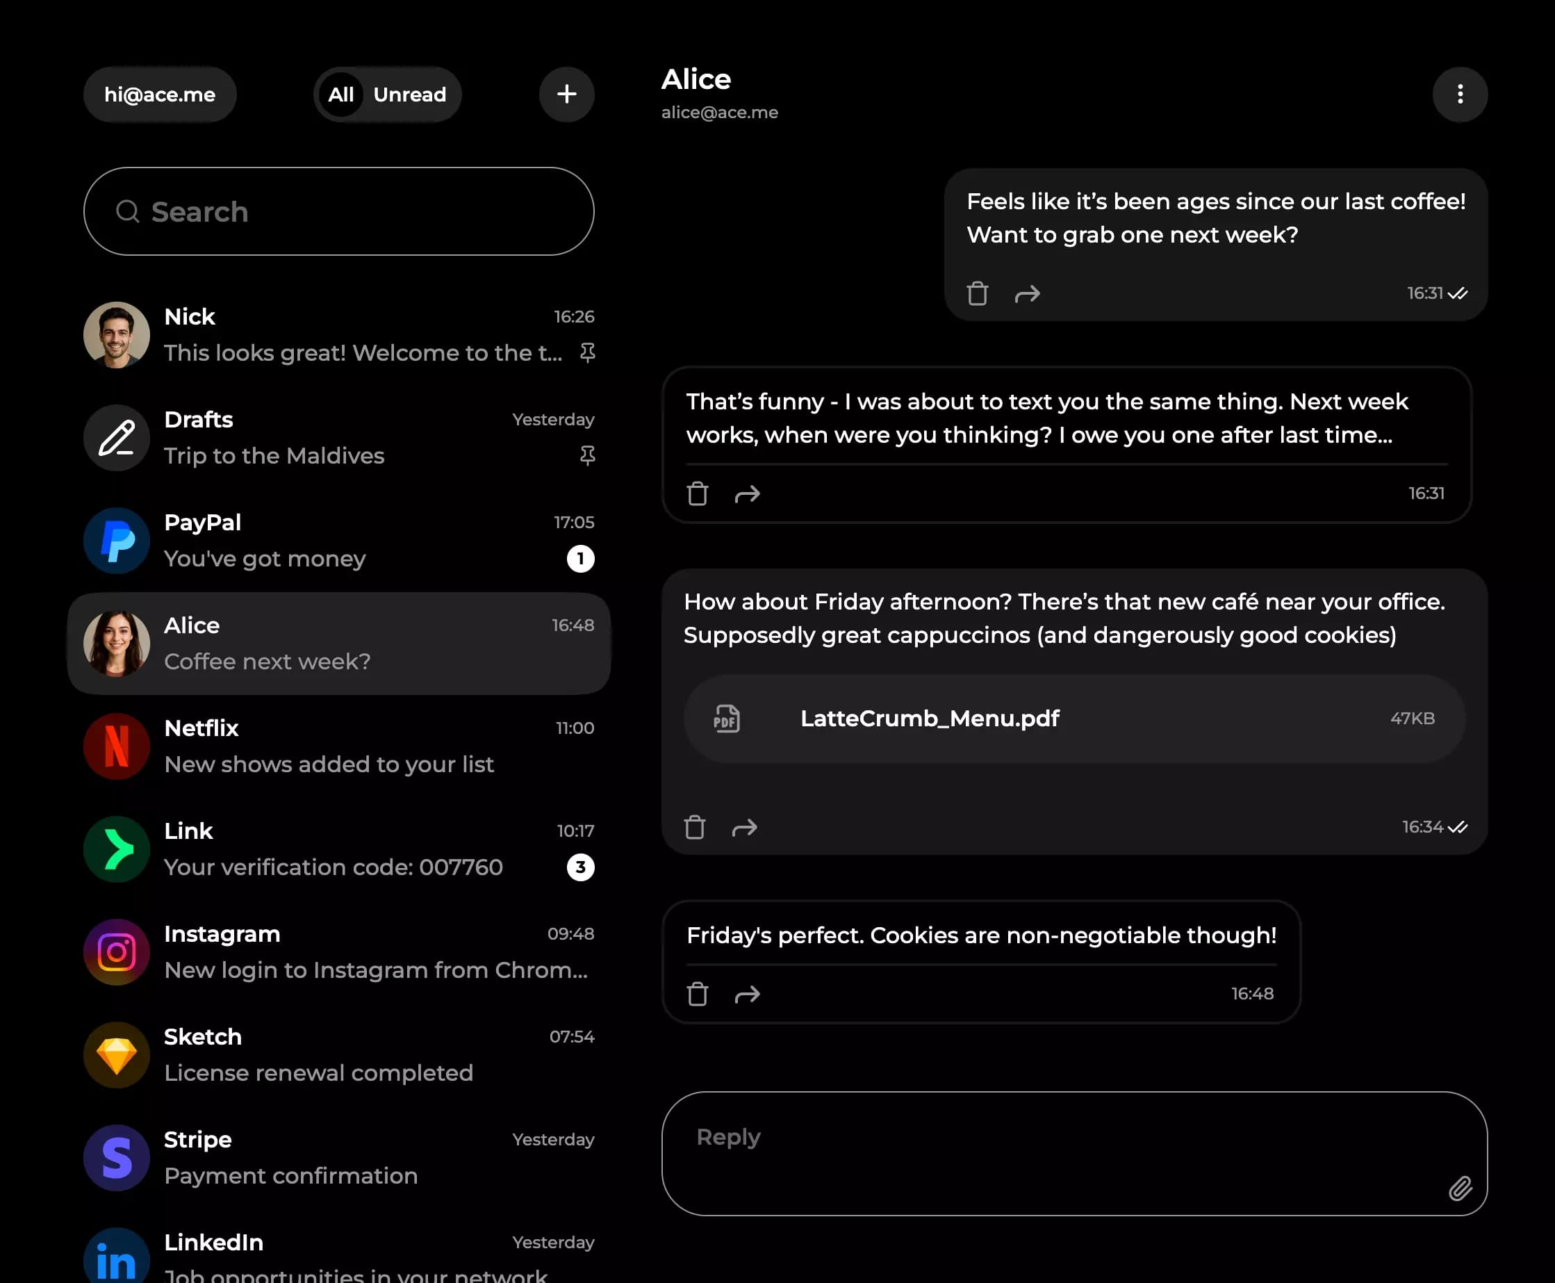Compose a new message with the plus button

click(566, 95)
